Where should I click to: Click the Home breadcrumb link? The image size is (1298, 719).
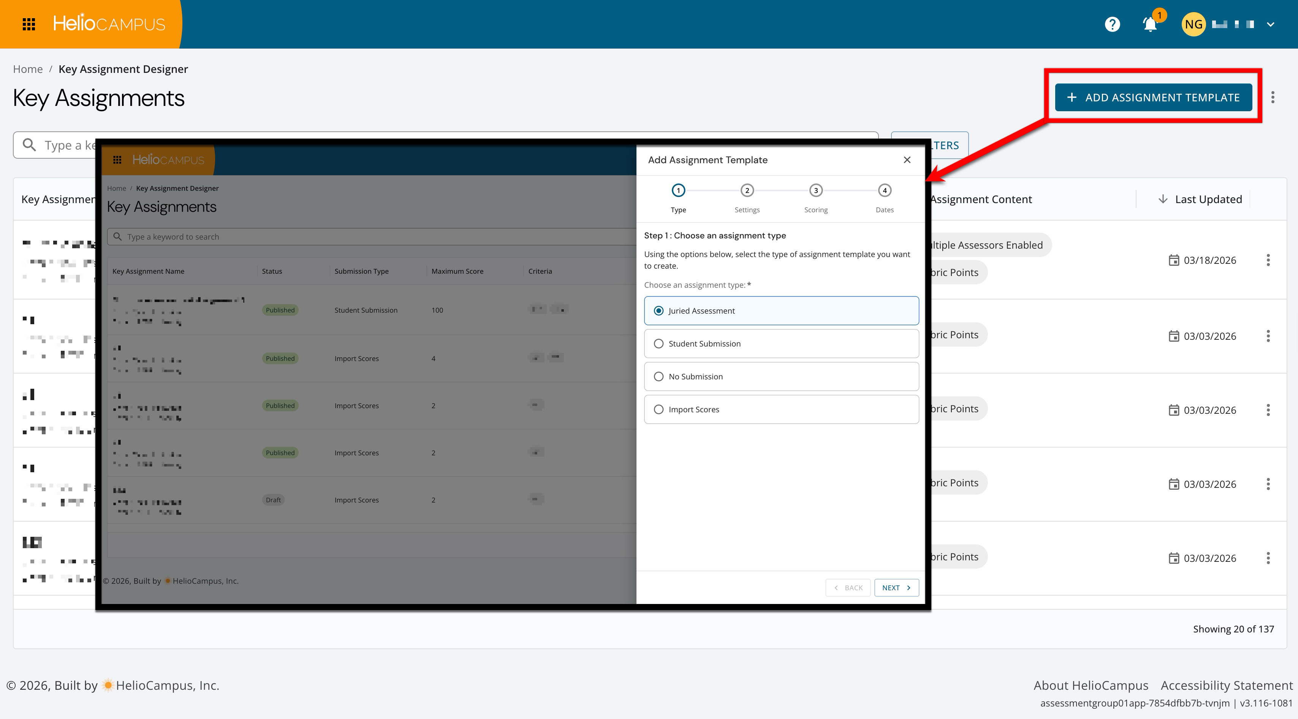point(28,69)
